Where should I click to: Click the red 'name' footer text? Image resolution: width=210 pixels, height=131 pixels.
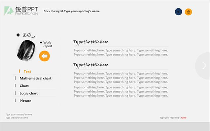coord(184,118)
